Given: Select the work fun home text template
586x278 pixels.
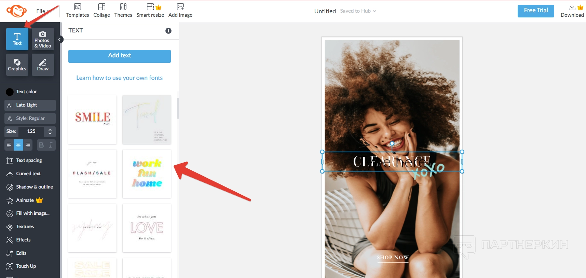Looking at the screenshot, I should (x=147, y=174).
